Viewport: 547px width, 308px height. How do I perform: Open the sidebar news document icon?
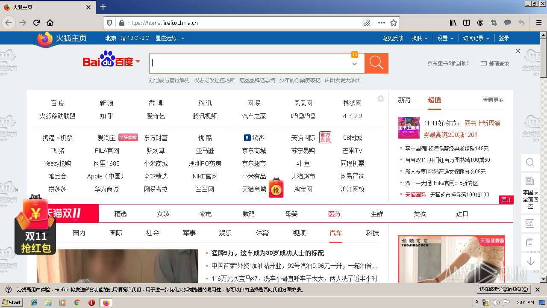click(x=530, y=181)
